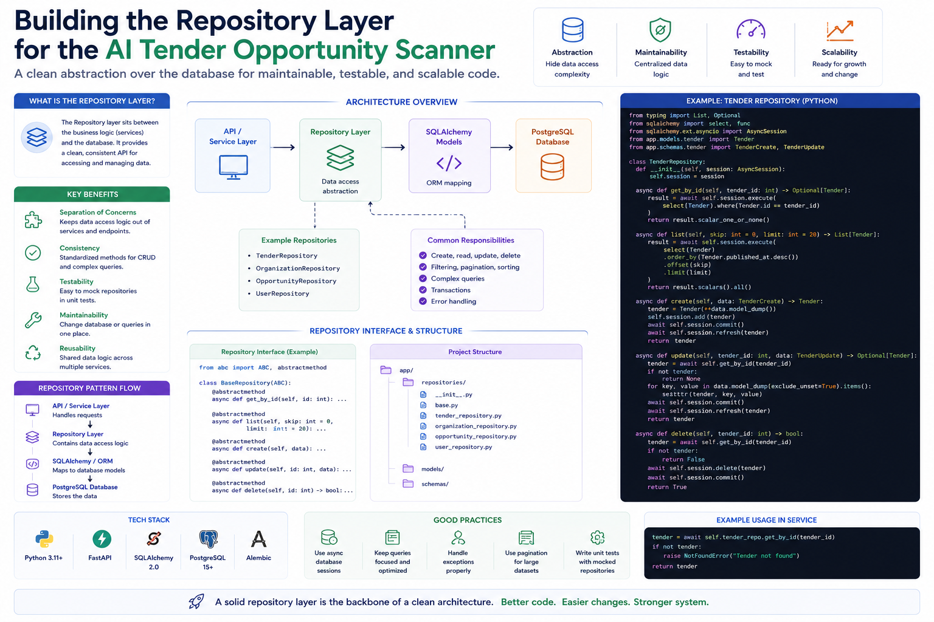934x622 pixels.
Task: Click the monitor icon beside API / Service Layer flow step
Action: pos(33,410)
